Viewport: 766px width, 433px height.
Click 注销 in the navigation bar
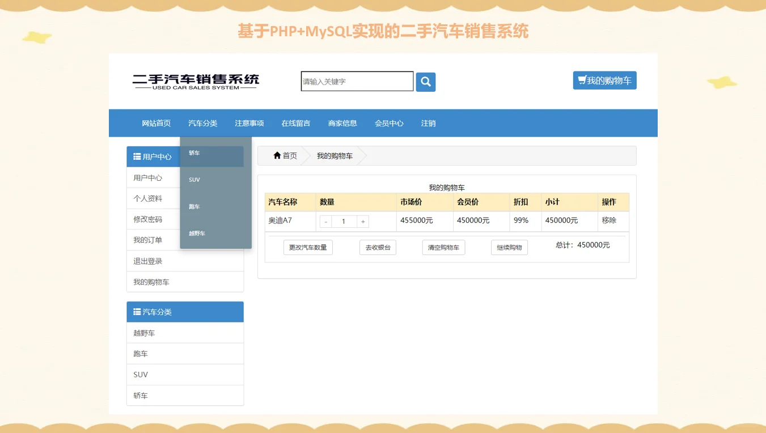[x=428, y=123]
